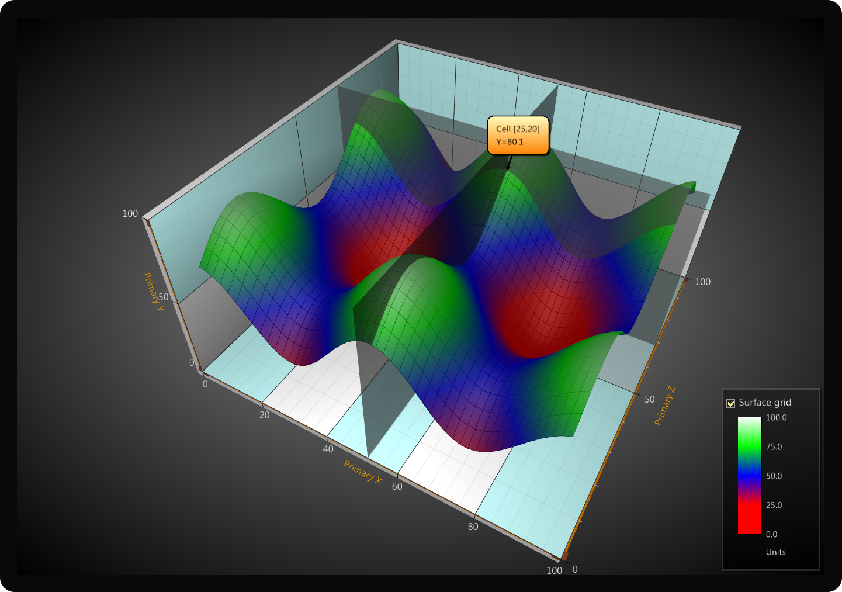The width and height of the screenshot is (842, 592).
Task: Click tick label 20 on Primary X axis
Action: pos(265,416)
